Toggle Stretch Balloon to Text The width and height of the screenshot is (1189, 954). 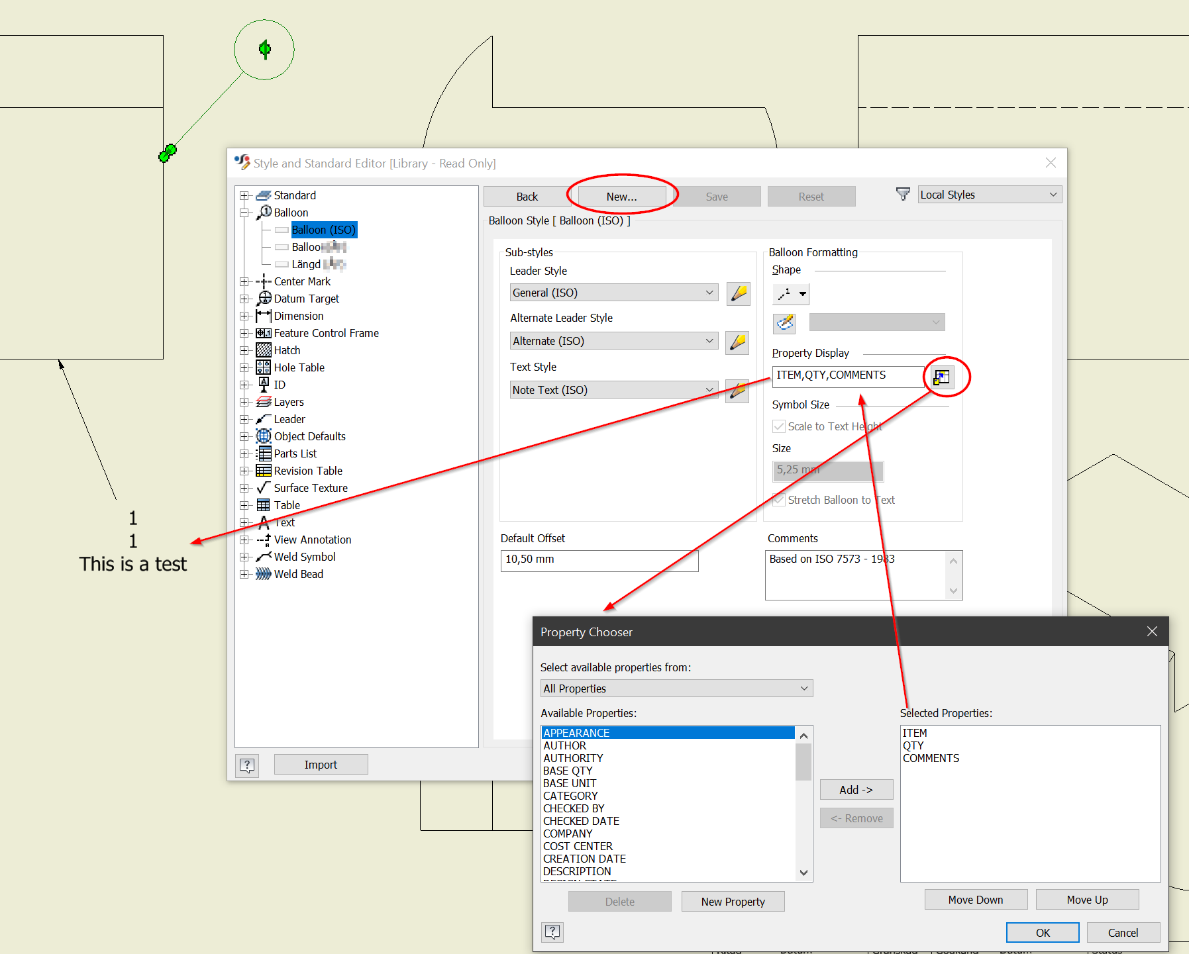[x=778, y=500]
